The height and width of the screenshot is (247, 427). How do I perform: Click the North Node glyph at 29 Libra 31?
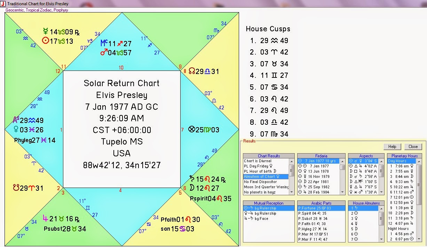[x=192, y=71]
